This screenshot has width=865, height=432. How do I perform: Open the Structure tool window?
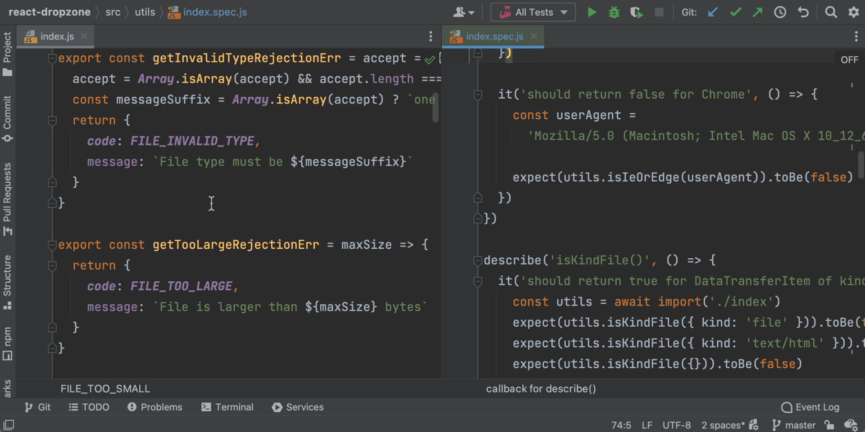coord(7,282)
